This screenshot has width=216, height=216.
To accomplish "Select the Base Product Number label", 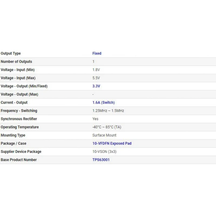I will point(19,160).
